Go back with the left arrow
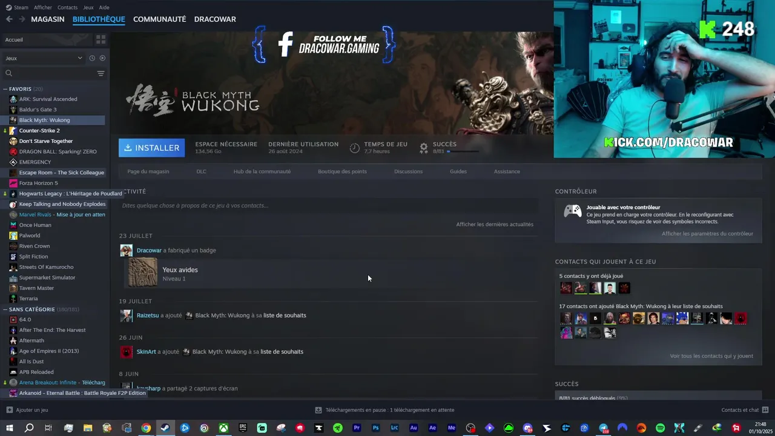Viewport: 775px width, 436px height. [x=8, y=19]
